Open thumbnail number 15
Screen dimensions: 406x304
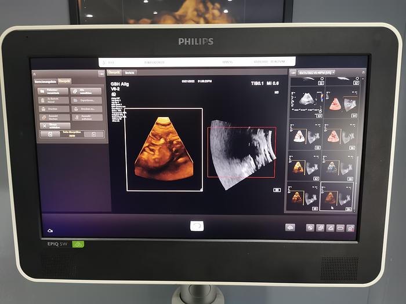point(306,134)
